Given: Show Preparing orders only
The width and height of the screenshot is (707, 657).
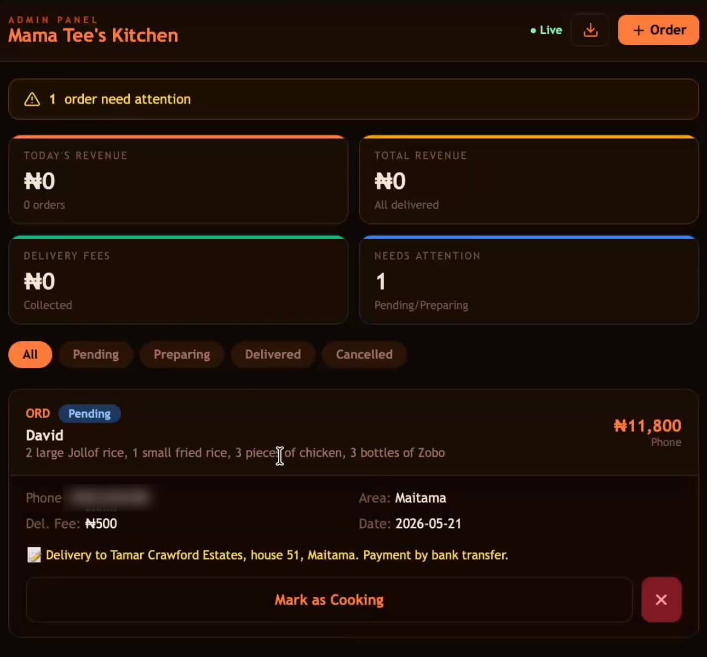Looking at the screenshot, I should pos(182,354).
